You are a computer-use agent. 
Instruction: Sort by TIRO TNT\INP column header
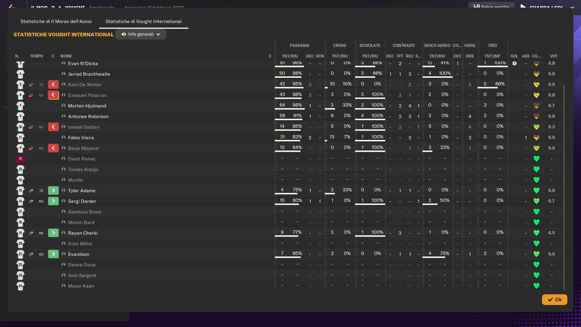click(x=492, y=56)
